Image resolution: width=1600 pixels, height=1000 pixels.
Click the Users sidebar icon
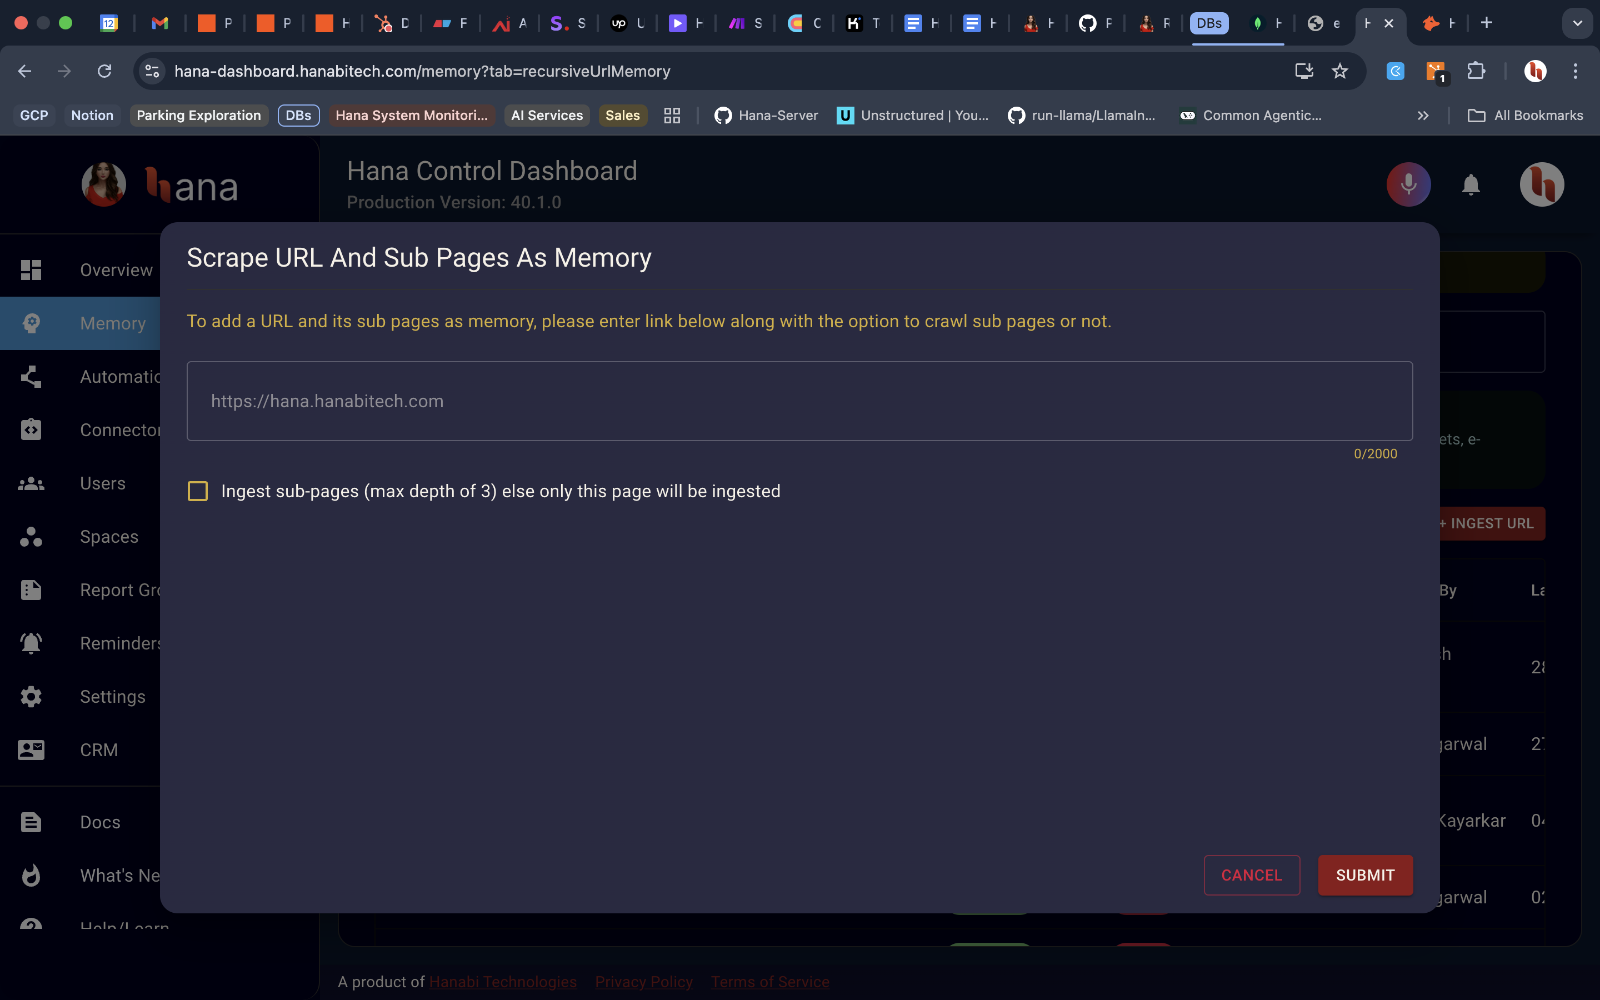[31, 483]
